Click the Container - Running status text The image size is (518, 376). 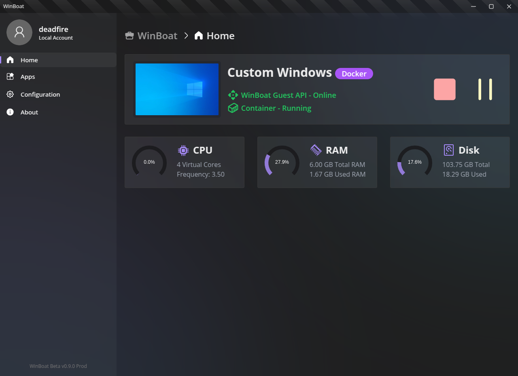pyautogui.click(x=276, y=108)
